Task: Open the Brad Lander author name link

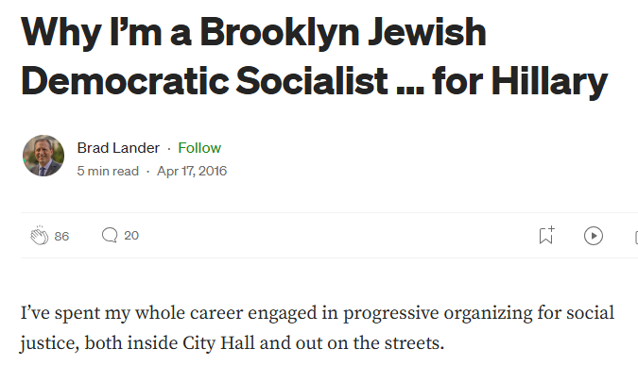Action: pos(118,148)
